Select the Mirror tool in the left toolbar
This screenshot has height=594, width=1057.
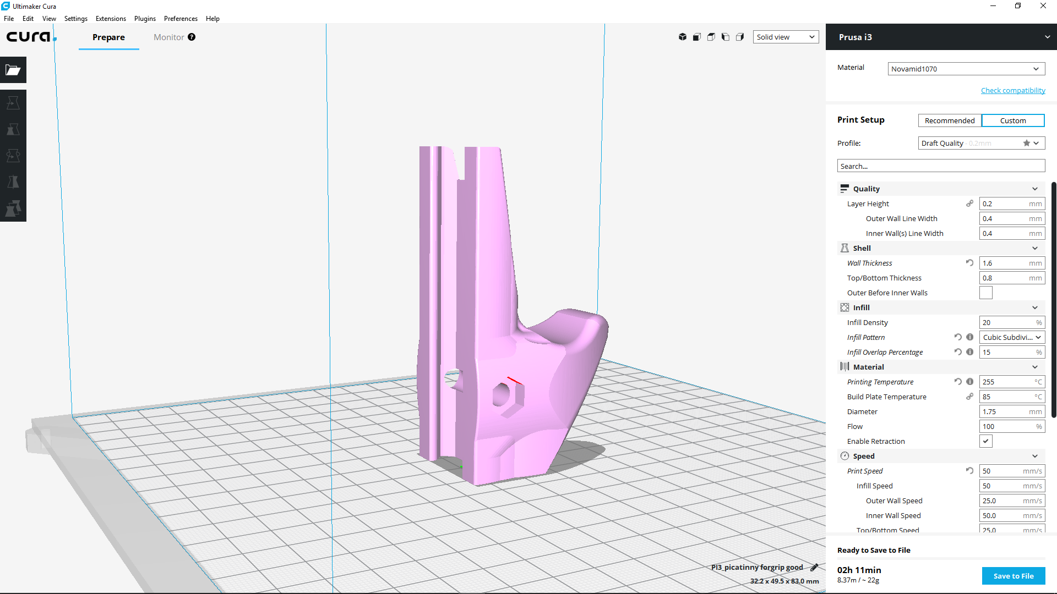tap(13, 182)
